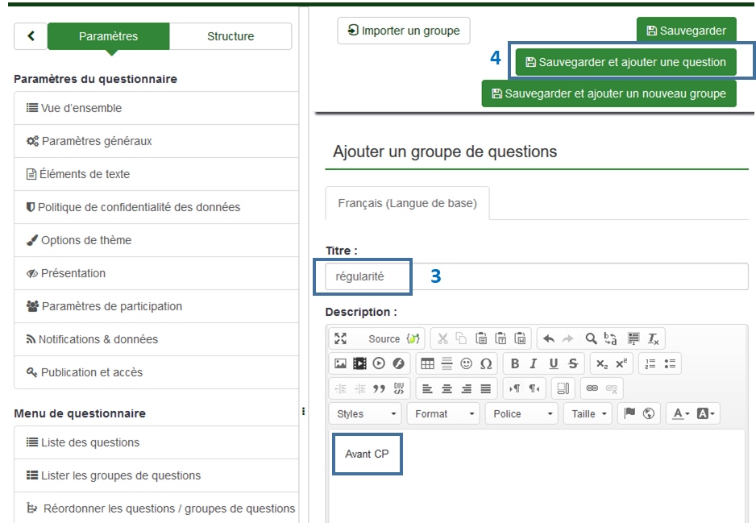The width and height of the screenshot is (756, 527).
Task: Apply bold formatting in the editor
Action: (x=515, y=363)
